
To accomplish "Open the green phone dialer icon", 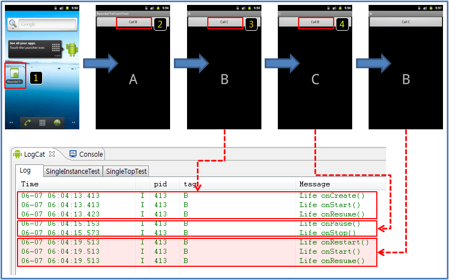I will point(27,123).
